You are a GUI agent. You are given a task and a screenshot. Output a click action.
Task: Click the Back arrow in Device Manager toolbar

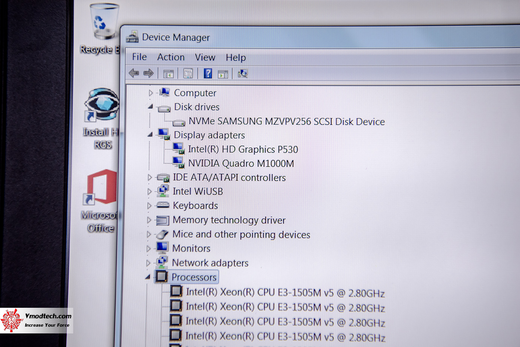click(x=134, y=73)
